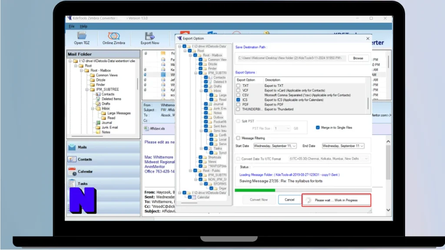Select Inbox folder icon in Mail Folder tree
Viewport: 445px width, 250px height.
click(x=98, y=109)
